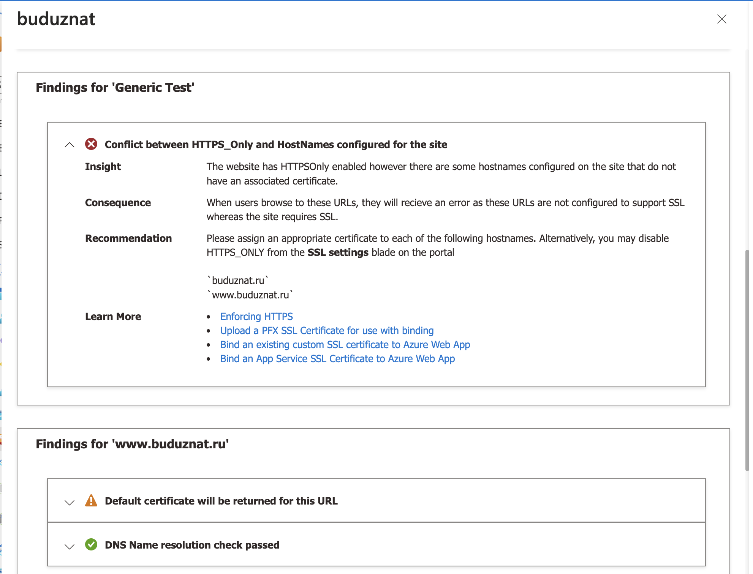Viewport: 753px width, 574px height.
Task: Open 'Upload a PFX SSL Certificate' link
Action: point(327,330)
